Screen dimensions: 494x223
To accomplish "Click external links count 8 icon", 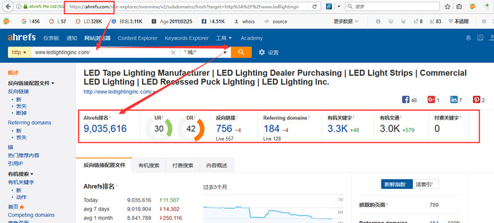I will (x=418, y=22).
